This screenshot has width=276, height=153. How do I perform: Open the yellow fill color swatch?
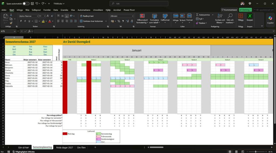pyautogui.click(x=43, y=21)
